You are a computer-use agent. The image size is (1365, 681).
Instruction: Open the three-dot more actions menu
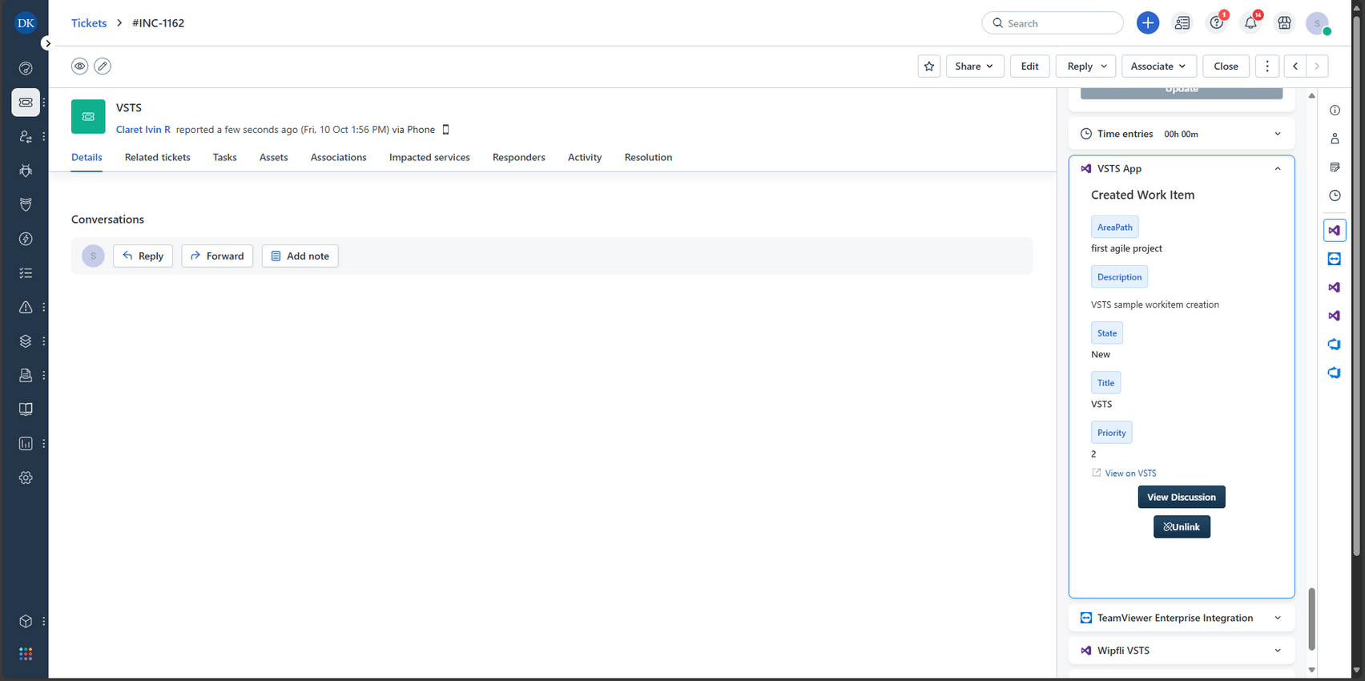1267,66
